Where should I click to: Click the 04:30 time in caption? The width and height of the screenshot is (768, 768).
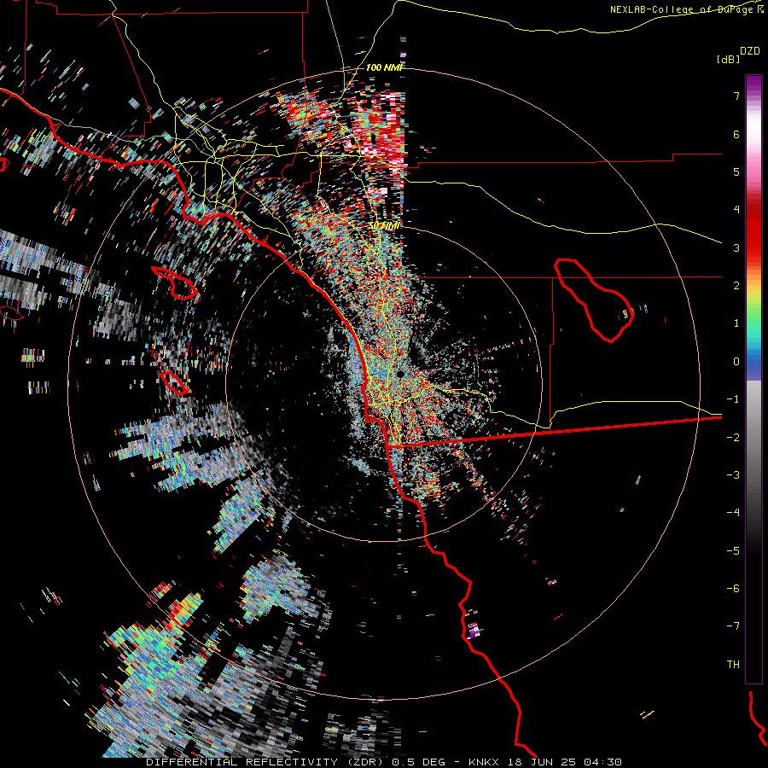603,762
